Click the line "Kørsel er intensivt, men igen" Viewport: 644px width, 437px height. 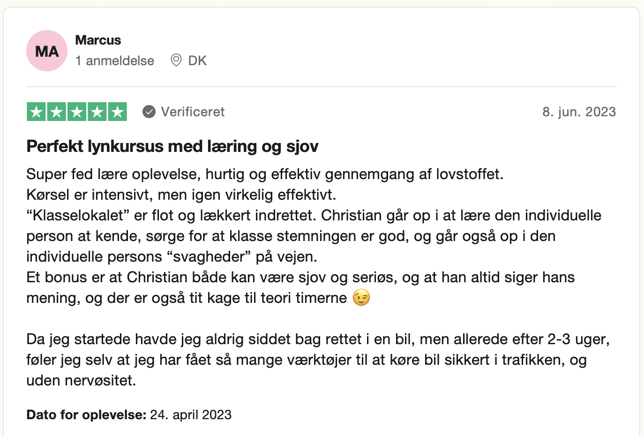click(181, 195)
